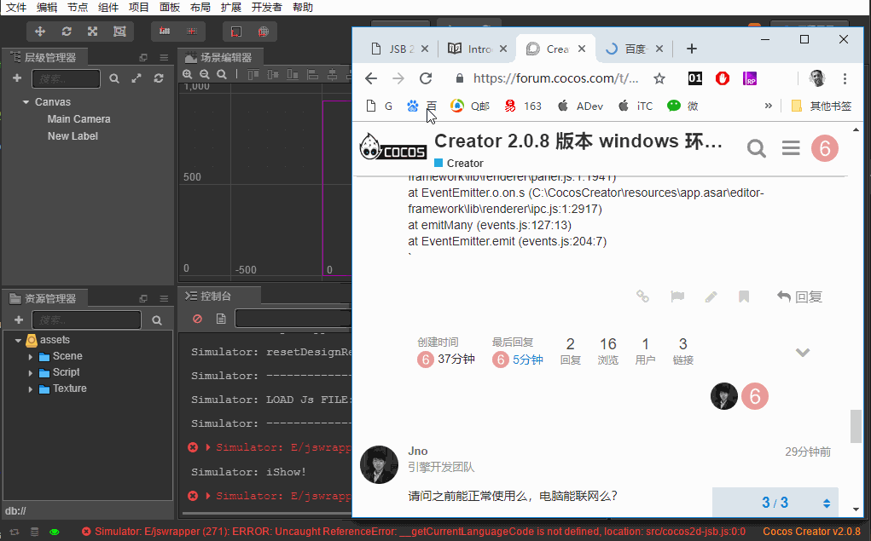Open Jno user profile link
The image size is (871, 541).
tap(418, 451)
